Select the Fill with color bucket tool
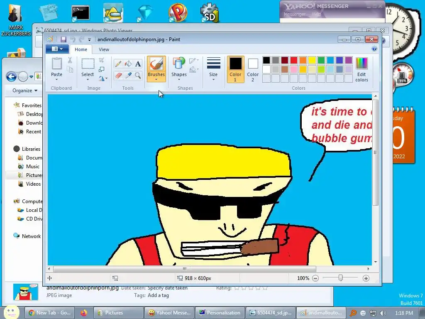 (x=128, y=64)
